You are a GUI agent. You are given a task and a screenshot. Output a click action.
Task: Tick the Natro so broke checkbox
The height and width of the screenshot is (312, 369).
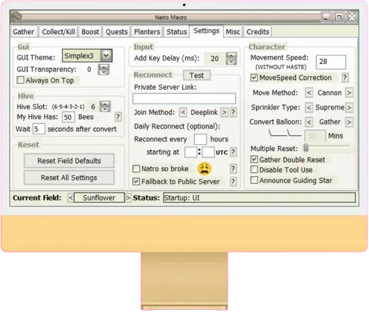136,169
